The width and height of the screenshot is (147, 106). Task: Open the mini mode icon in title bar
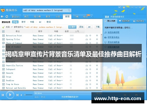click(120, 7)
